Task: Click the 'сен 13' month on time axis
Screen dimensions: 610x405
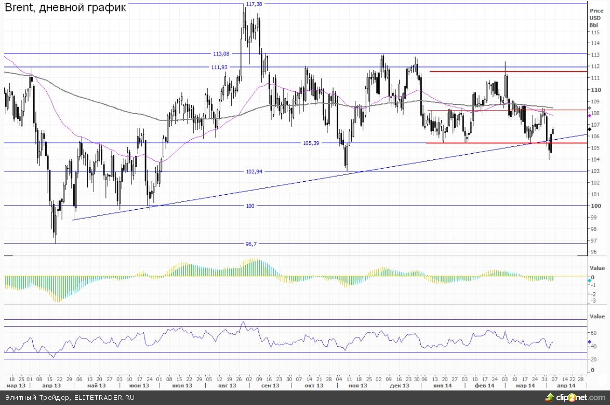Action: tap(269, 386)
